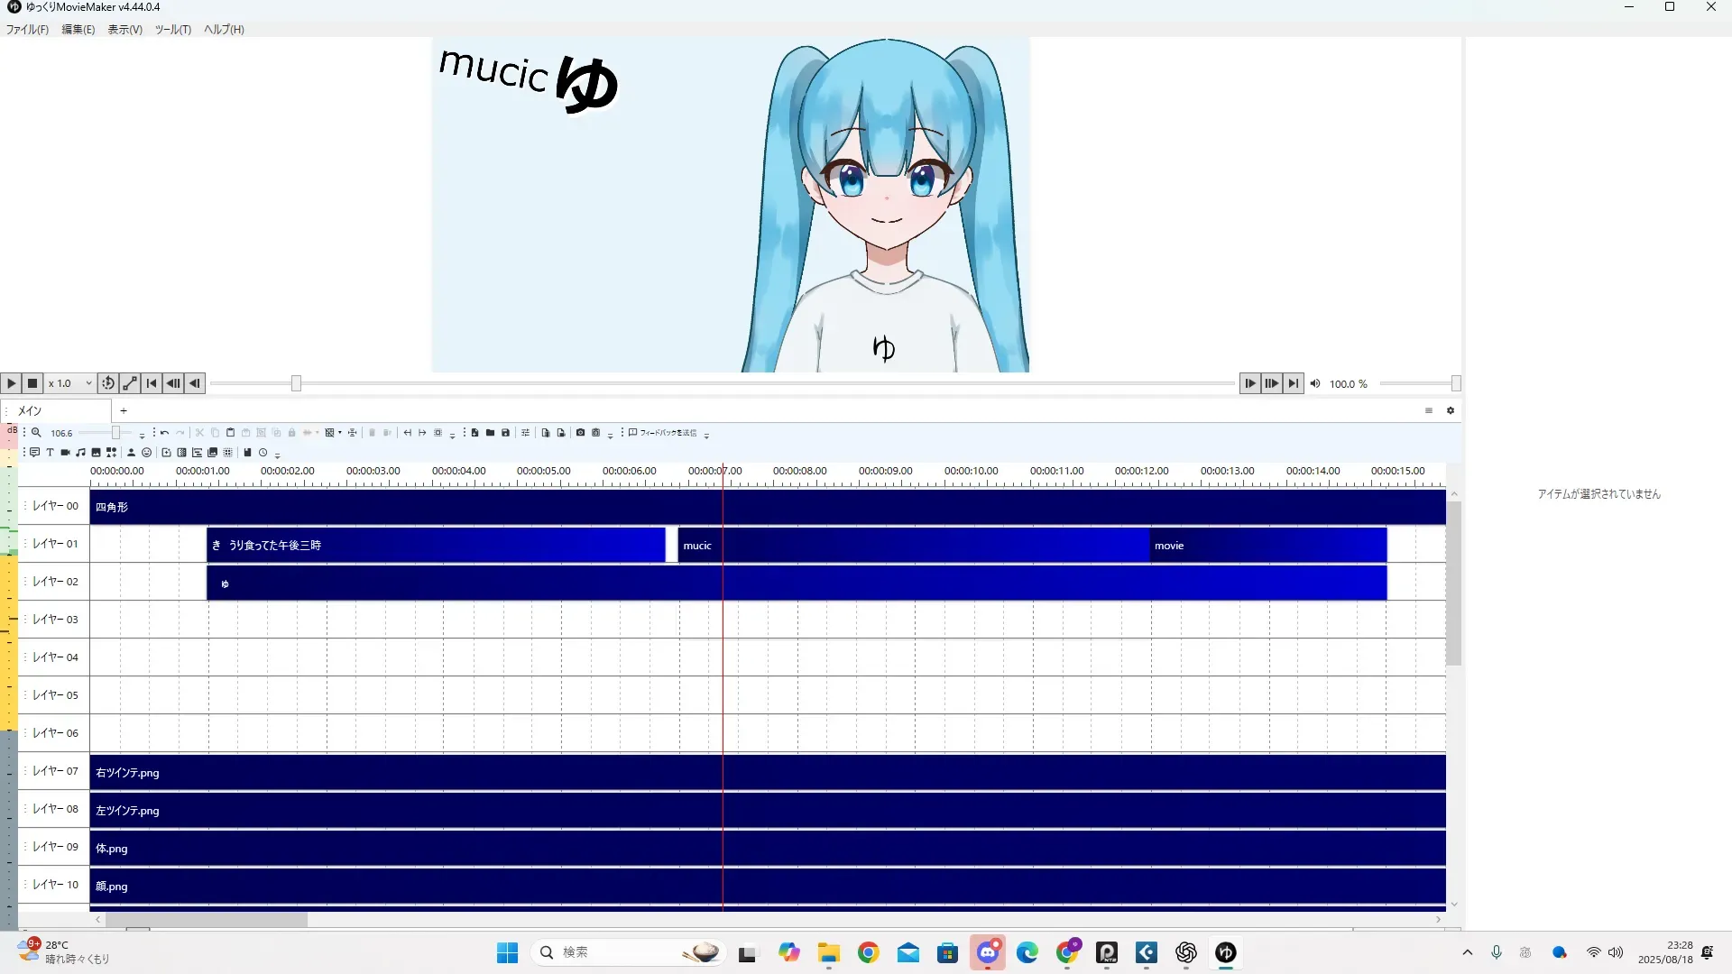Viewport: 1732px width, 974px height.
Task: Click the フィードバックを送信 button
Action: 662,433
